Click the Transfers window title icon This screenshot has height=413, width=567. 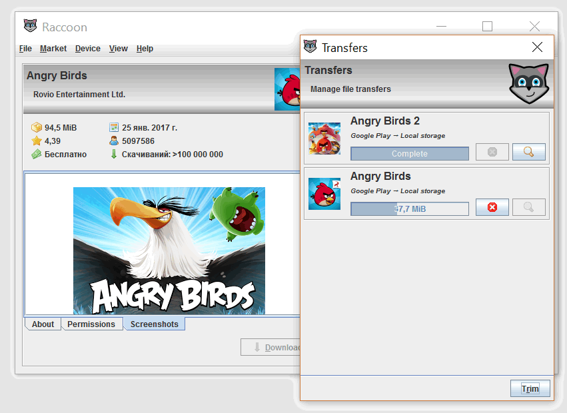[310, 47]
